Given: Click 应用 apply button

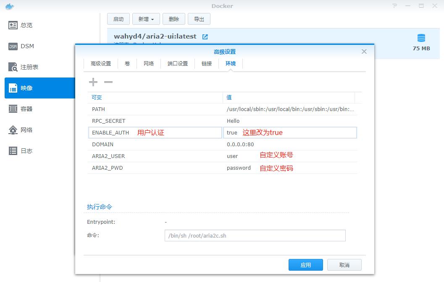Looking at the screenshot, I should [x=306, y=265].
